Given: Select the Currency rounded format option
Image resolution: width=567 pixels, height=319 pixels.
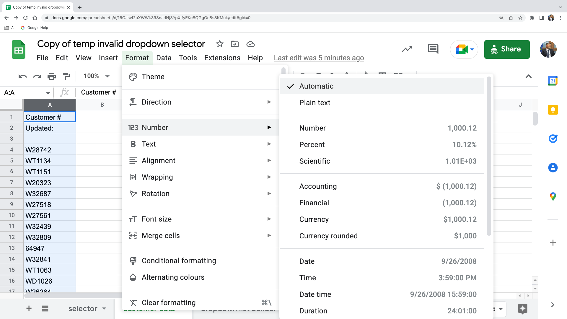Looking at the screenshot, I should [x=328, y=236].
